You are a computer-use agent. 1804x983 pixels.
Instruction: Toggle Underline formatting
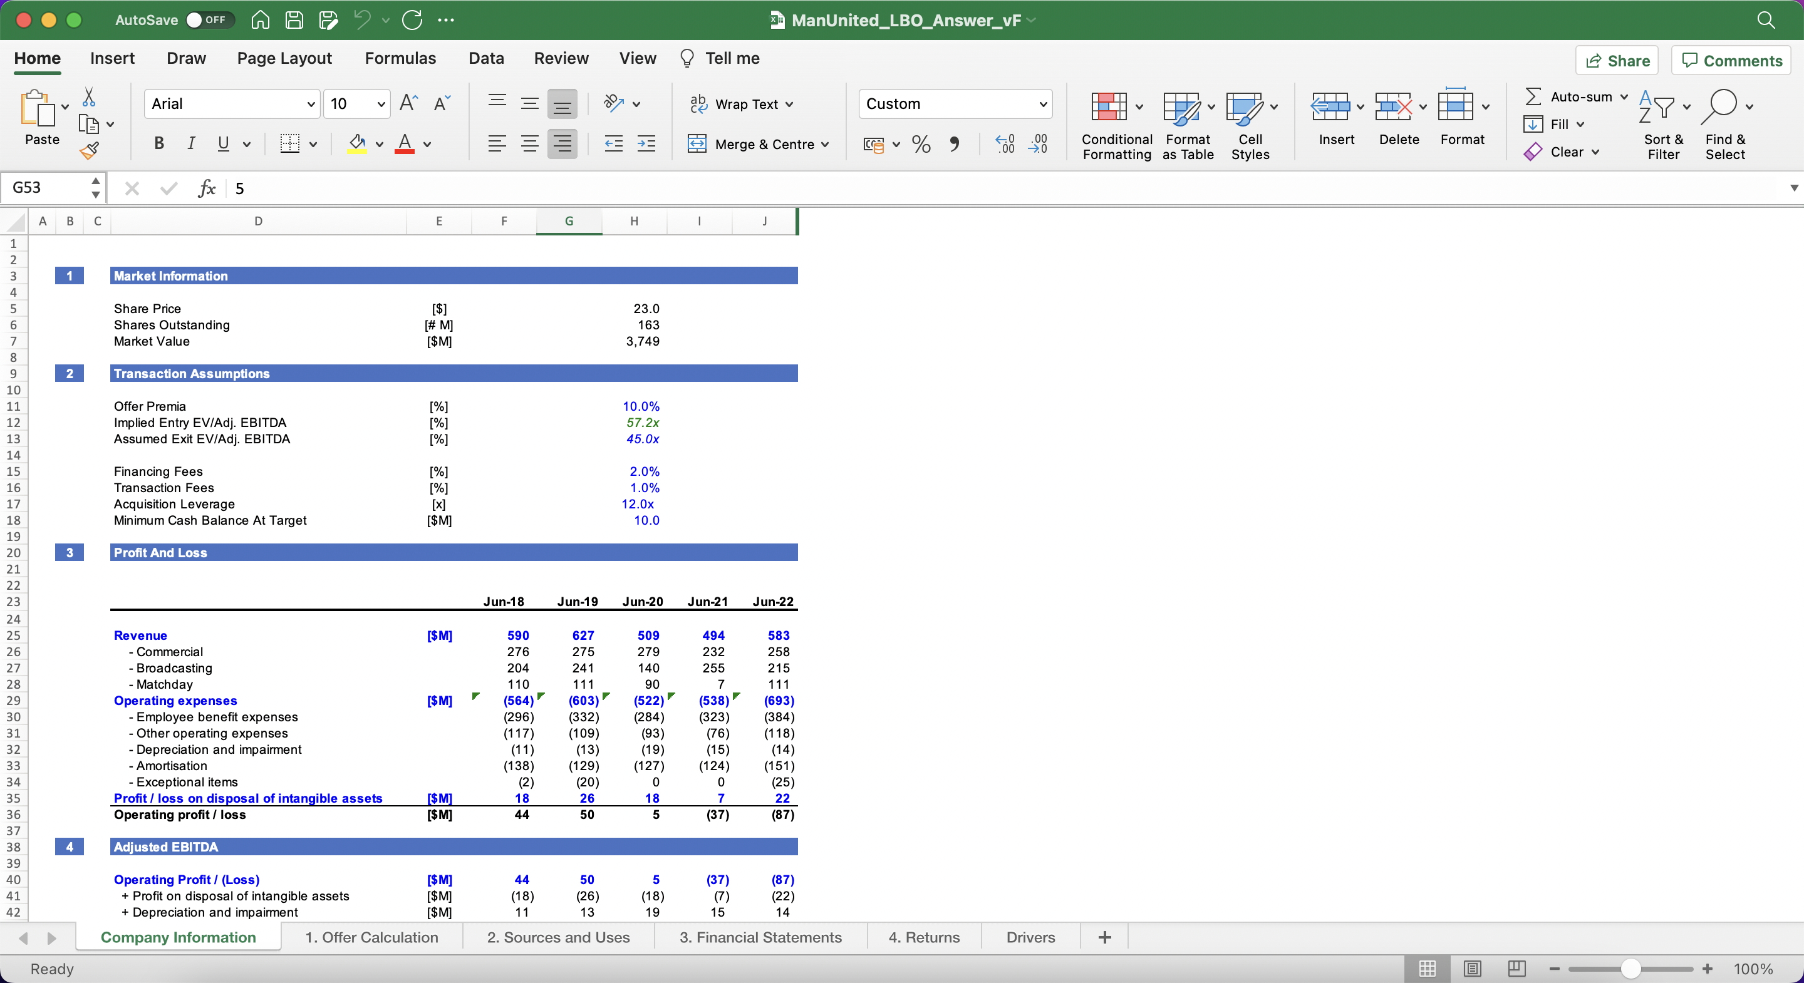tap(224, 143)
